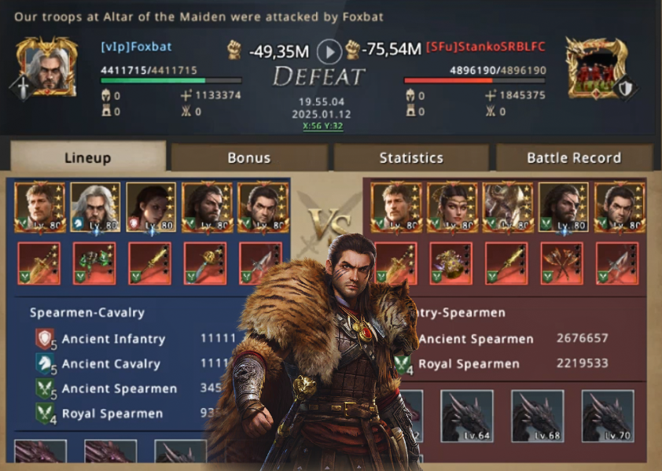662x471 pixels.
Task: Select the female hero in blue lineup
Action: tap(151, 207)
